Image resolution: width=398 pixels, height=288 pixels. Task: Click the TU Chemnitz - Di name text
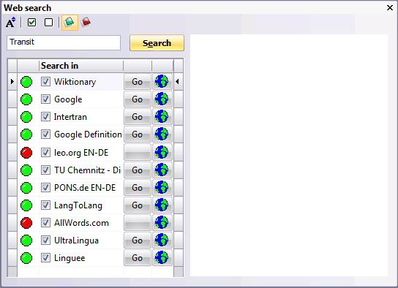coord(87,170)
